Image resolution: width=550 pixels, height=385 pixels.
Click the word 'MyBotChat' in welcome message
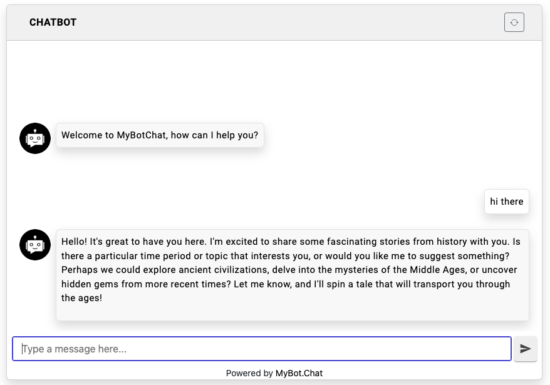(x=141, y=135)
